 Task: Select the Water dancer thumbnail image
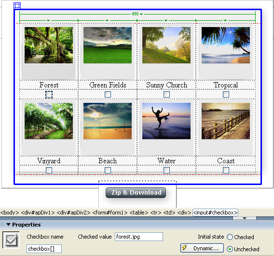(x=166, y=121)
